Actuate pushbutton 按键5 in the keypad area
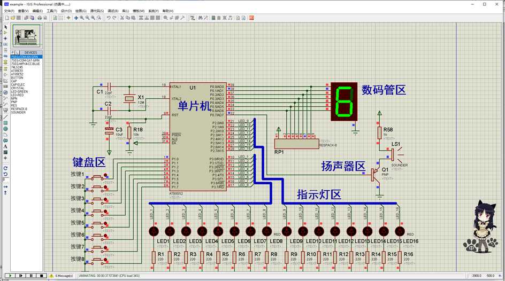505x281 pixels. pos(98,225)
